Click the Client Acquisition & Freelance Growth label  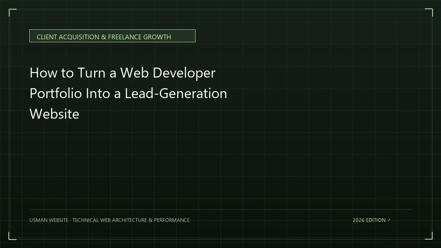(112, 36)
